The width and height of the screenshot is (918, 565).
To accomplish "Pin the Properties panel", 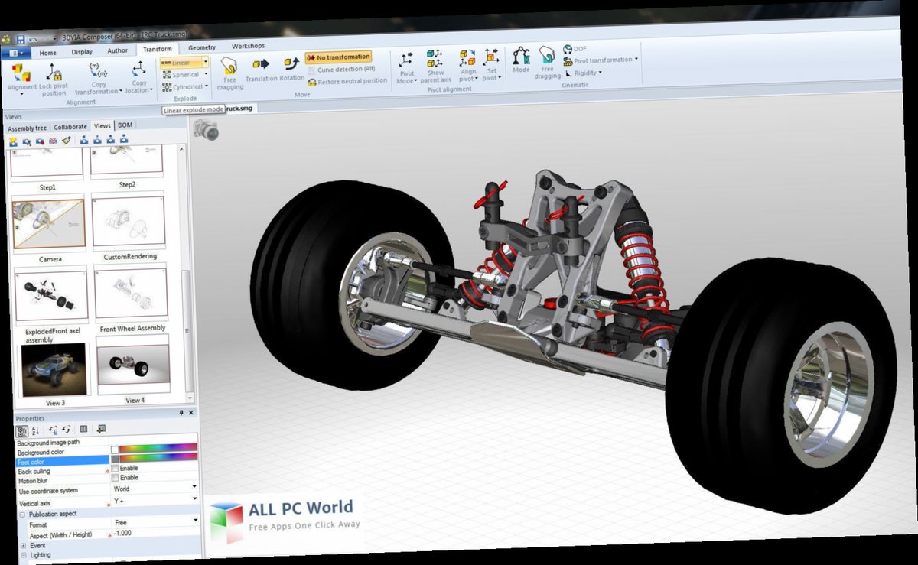I will click(x=181, y=413).
